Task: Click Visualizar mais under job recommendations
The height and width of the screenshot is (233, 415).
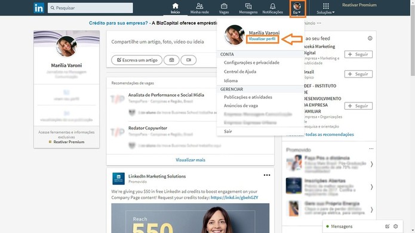Action: [x=190, y=160]
